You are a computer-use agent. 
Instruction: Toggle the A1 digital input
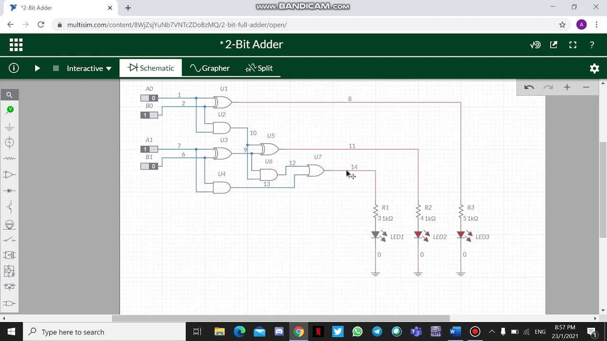point(149,149)
